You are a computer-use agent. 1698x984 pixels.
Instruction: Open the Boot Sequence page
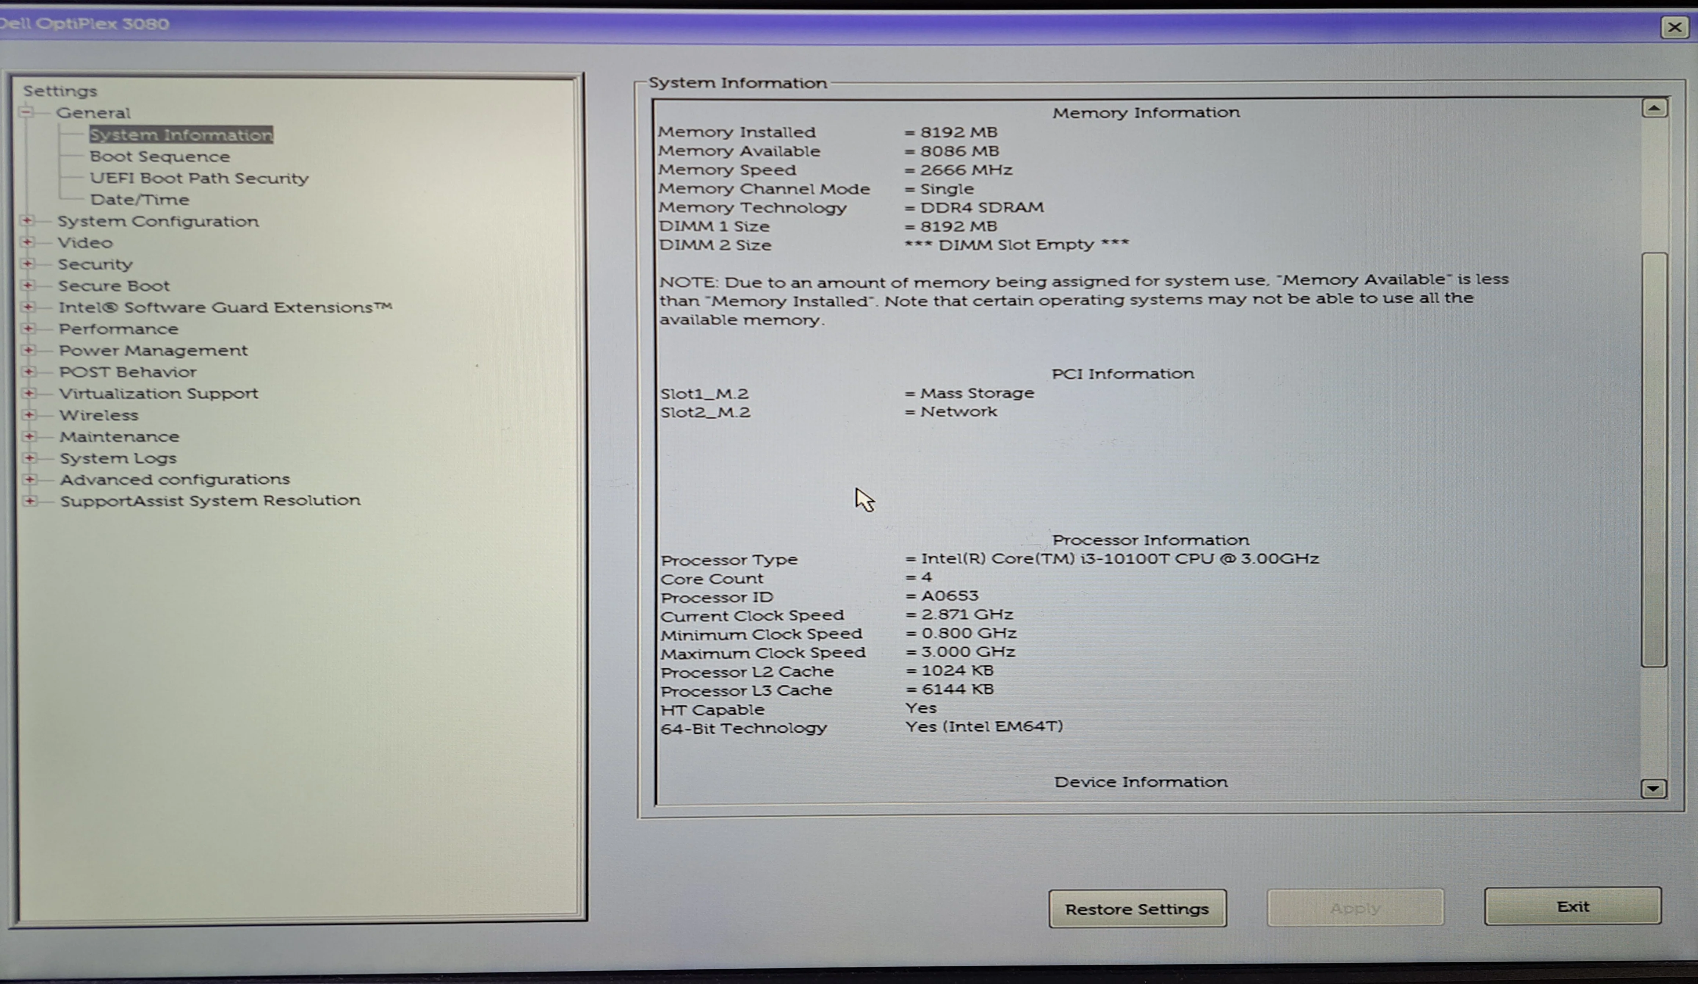pyautogui.click(x=160, y=156)
